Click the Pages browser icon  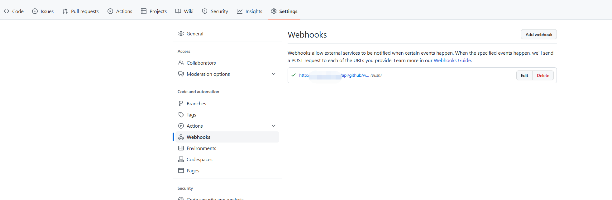[181, 170]
